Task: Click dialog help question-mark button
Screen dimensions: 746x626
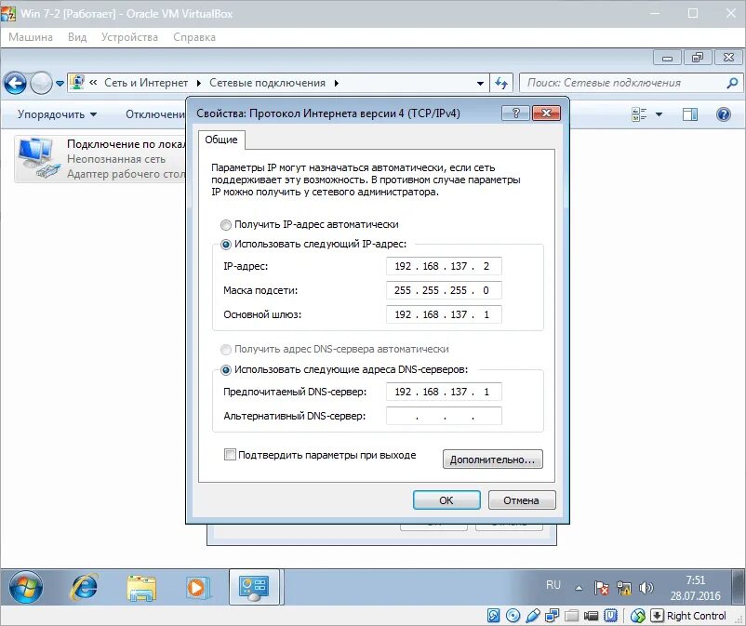Action: coord(515,113)
